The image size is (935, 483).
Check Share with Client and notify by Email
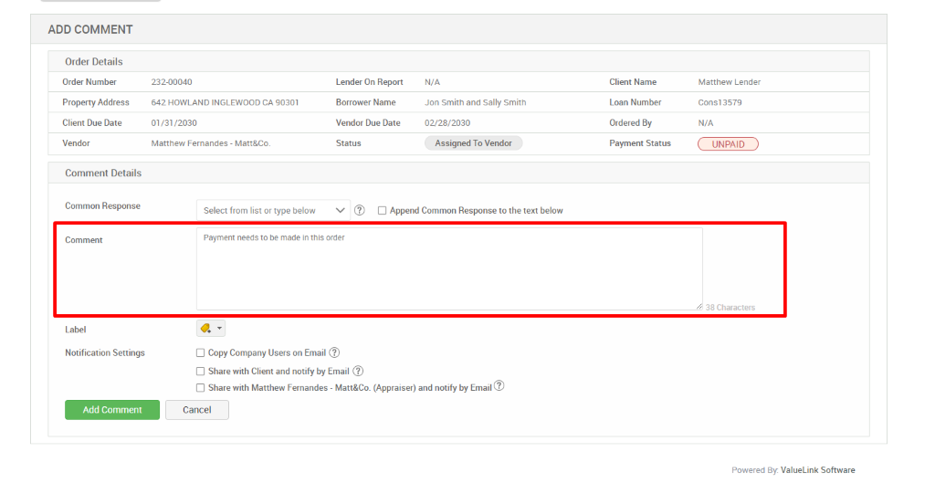[200, 372]
